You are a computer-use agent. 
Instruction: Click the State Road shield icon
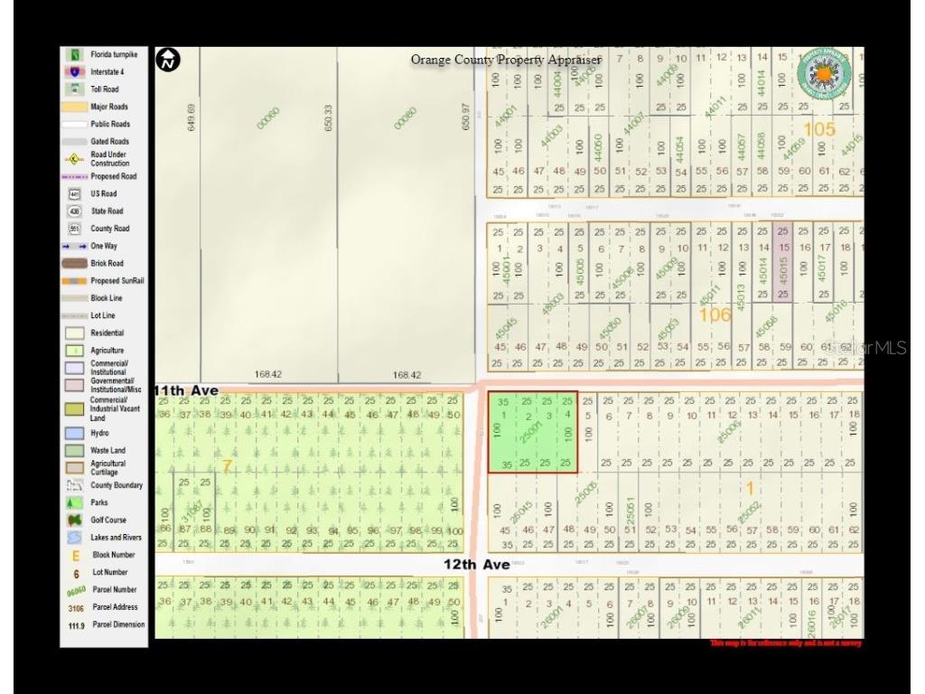pyautogui.click(x=76, y=211)
